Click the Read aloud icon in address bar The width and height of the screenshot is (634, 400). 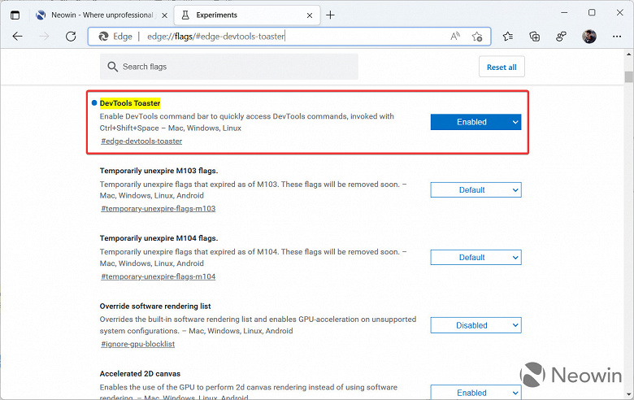455,37
